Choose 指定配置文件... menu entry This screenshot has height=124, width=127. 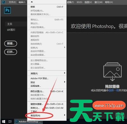click(47, 95)
